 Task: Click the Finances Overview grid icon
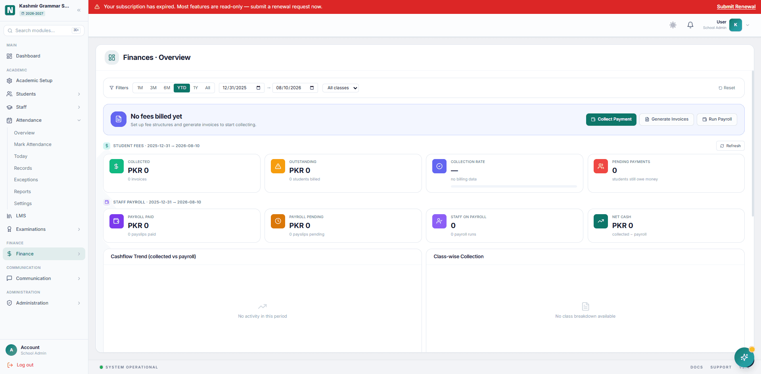pyautogui.click(x=112, y=58)
